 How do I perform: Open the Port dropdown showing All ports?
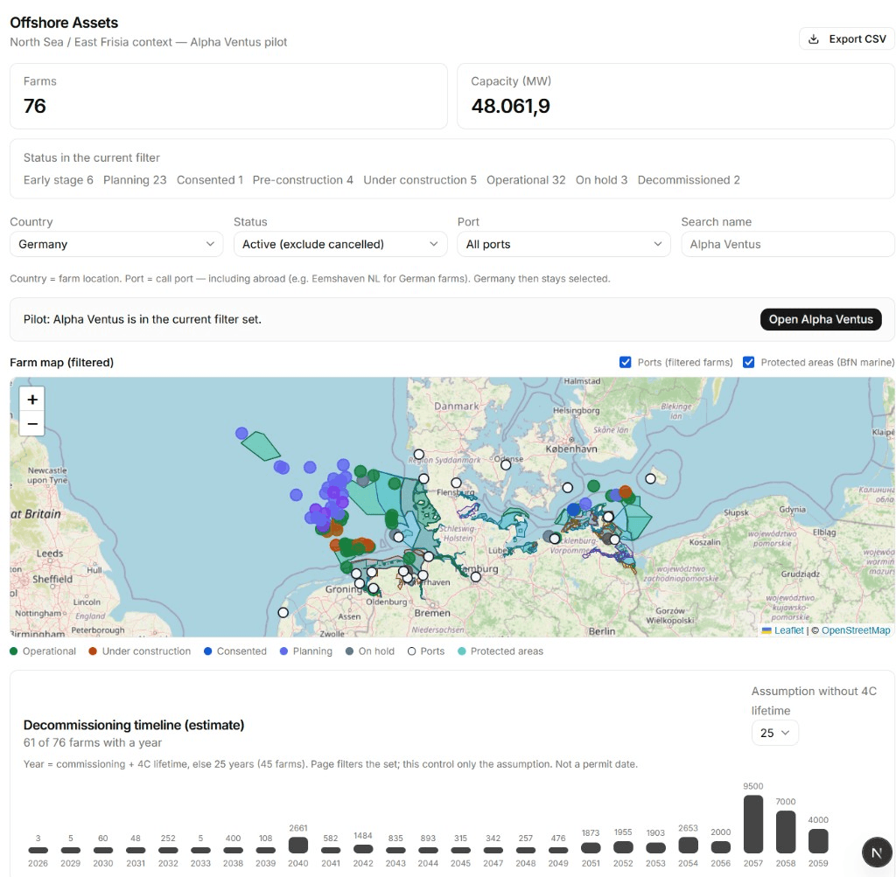563,244
